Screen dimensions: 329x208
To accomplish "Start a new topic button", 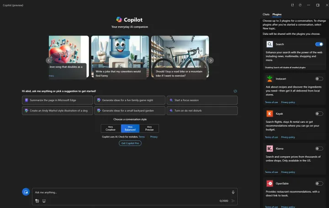I will [26, 192].
